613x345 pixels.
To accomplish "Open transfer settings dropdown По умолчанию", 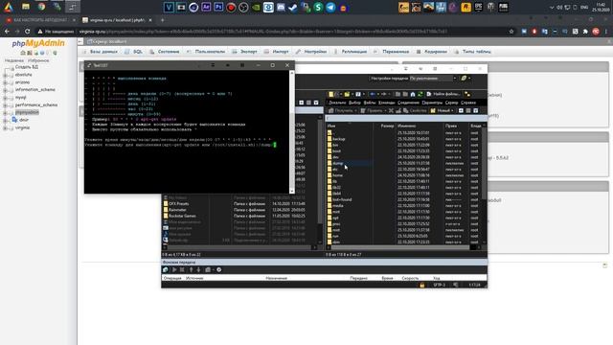I will (432, 79).
